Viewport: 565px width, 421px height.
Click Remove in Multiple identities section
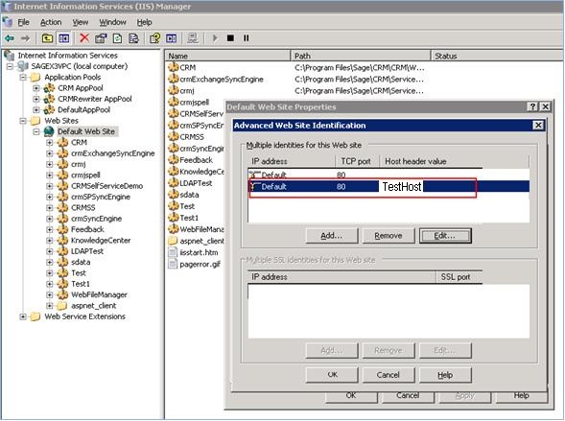click(x=388, y=236)
